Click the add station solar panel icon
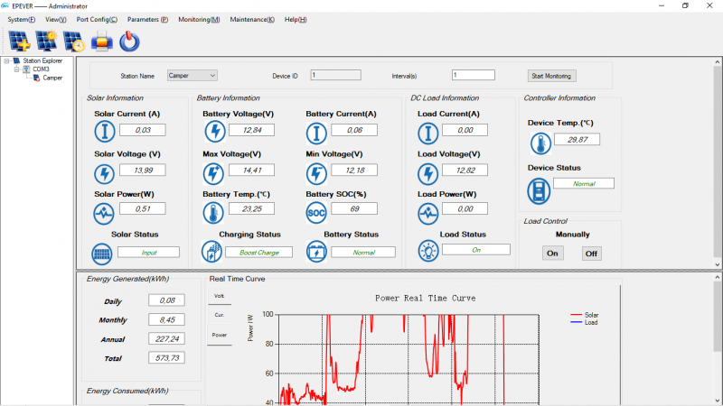The height and width of the screenshot is (406, 723). click(18, 41)
